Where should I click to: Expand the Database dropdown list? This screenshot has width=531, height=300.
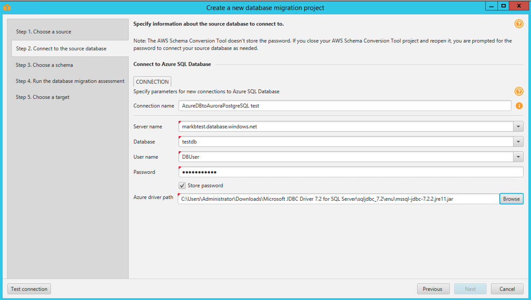(x=518, y=141)
